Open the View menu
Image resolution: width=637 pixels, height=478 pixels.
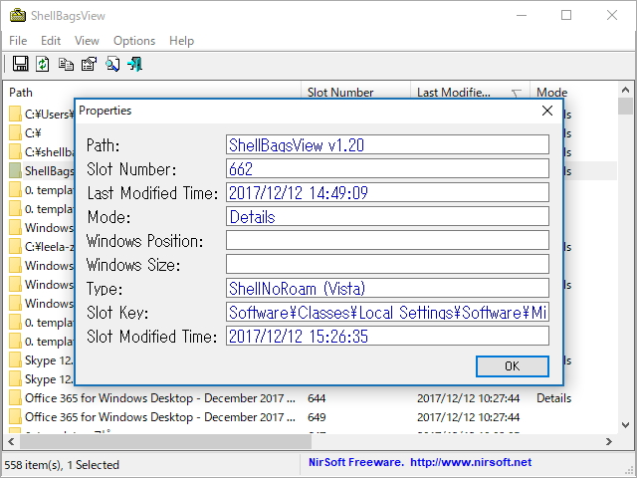click(x=87, y=41)
